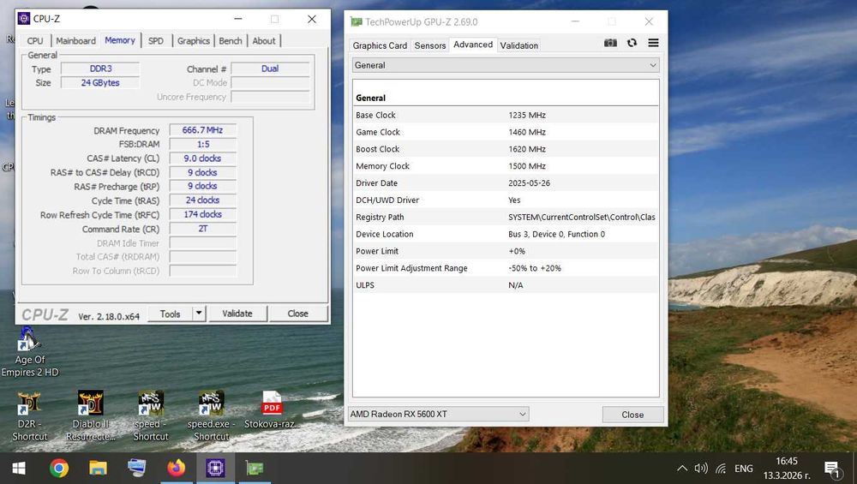Click the Validate button in CPU-Z
857x484 pixels.
click(237, 314)
